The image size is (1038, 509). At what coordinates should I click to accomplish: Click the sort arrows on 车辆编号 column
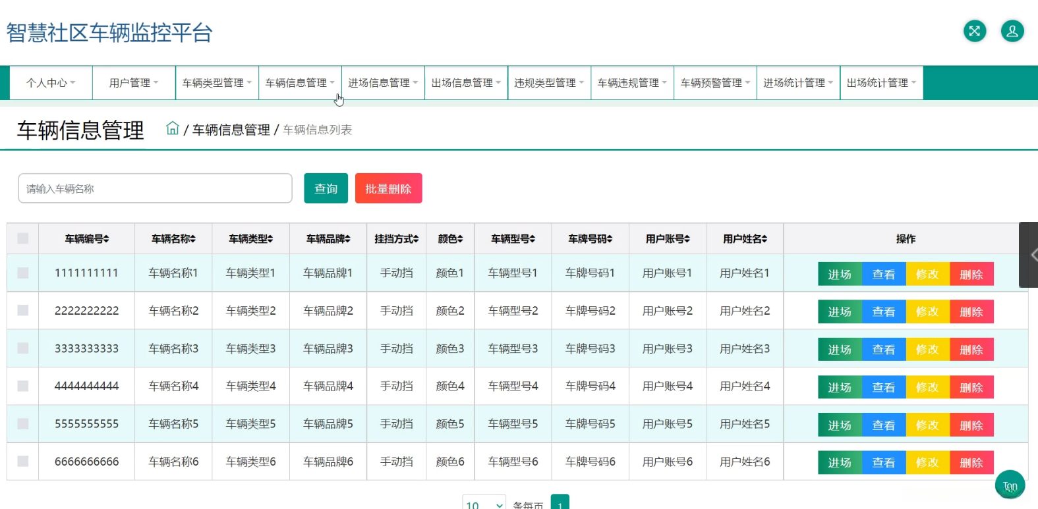pyautogui.click(x=106, y=239)
